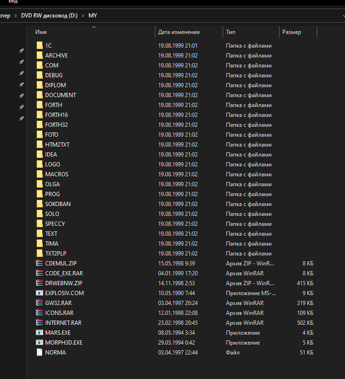345x379 pixels.
Task: Click the HTM2TXT folder icon
Action: pyautogui.click(x=40, y=145)
